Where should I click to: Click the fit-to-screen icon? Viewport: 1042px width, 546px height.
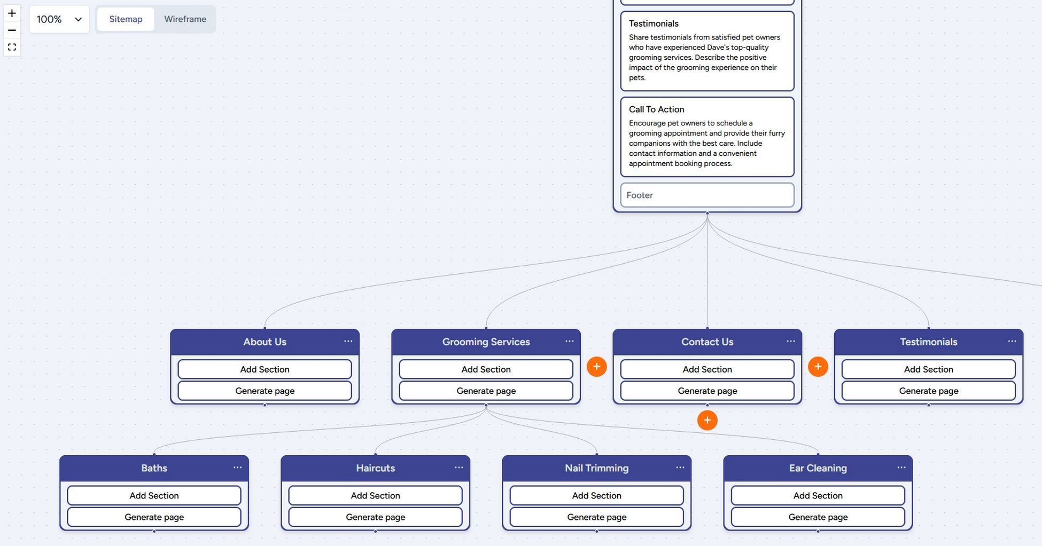(12, 48)
